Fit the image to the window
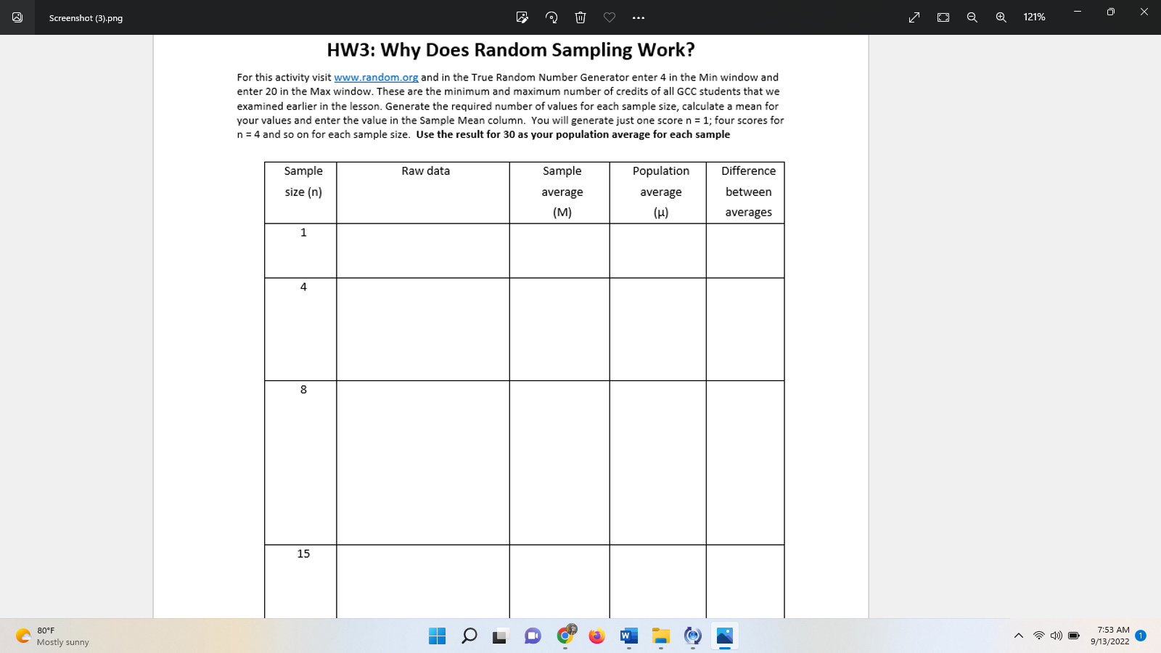Image resolution: width=1161 pixels, height=653 pixels. coord(943,17)
